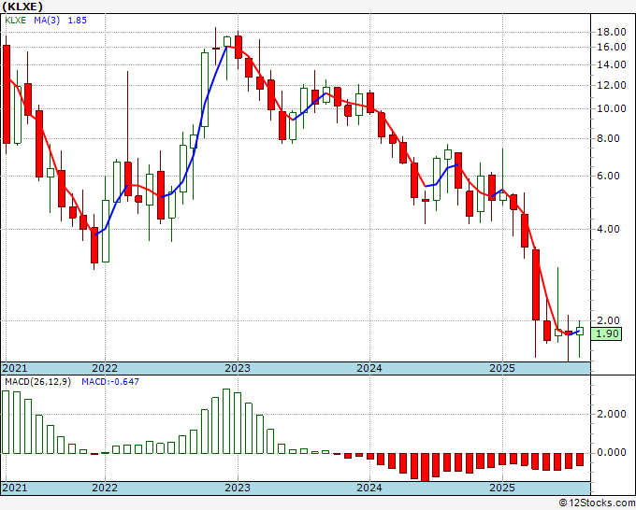Select 2021 on the price chart time axis
This screenshot has width=636, height=510.
15,368
